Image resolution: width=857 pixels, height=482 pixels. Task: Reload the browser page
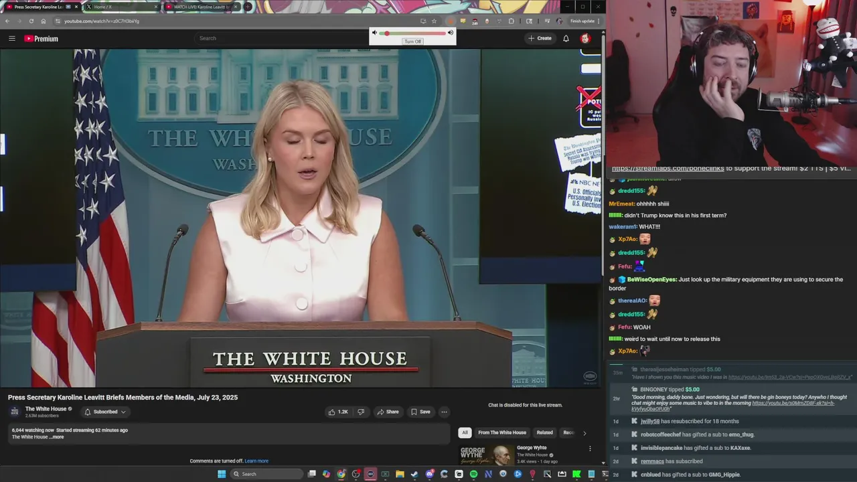(x=31, y=21)
